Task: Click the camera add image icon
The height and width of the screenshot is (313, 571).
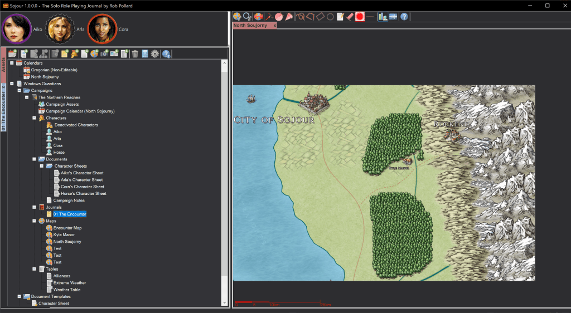Action: (x=104, y=53)
